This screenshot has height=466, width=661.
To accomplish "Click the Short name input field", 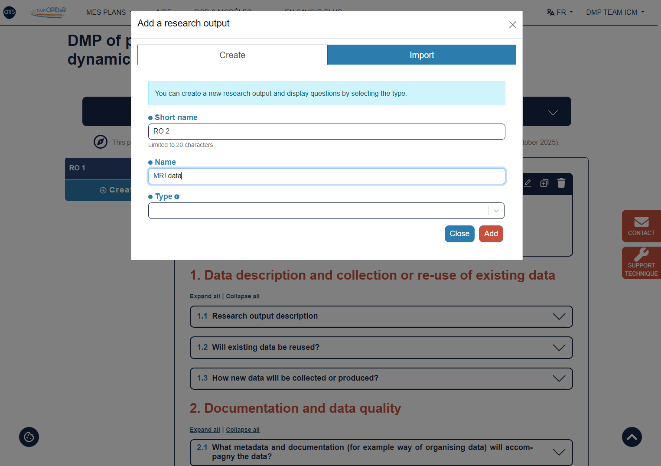I will point(326,131).
